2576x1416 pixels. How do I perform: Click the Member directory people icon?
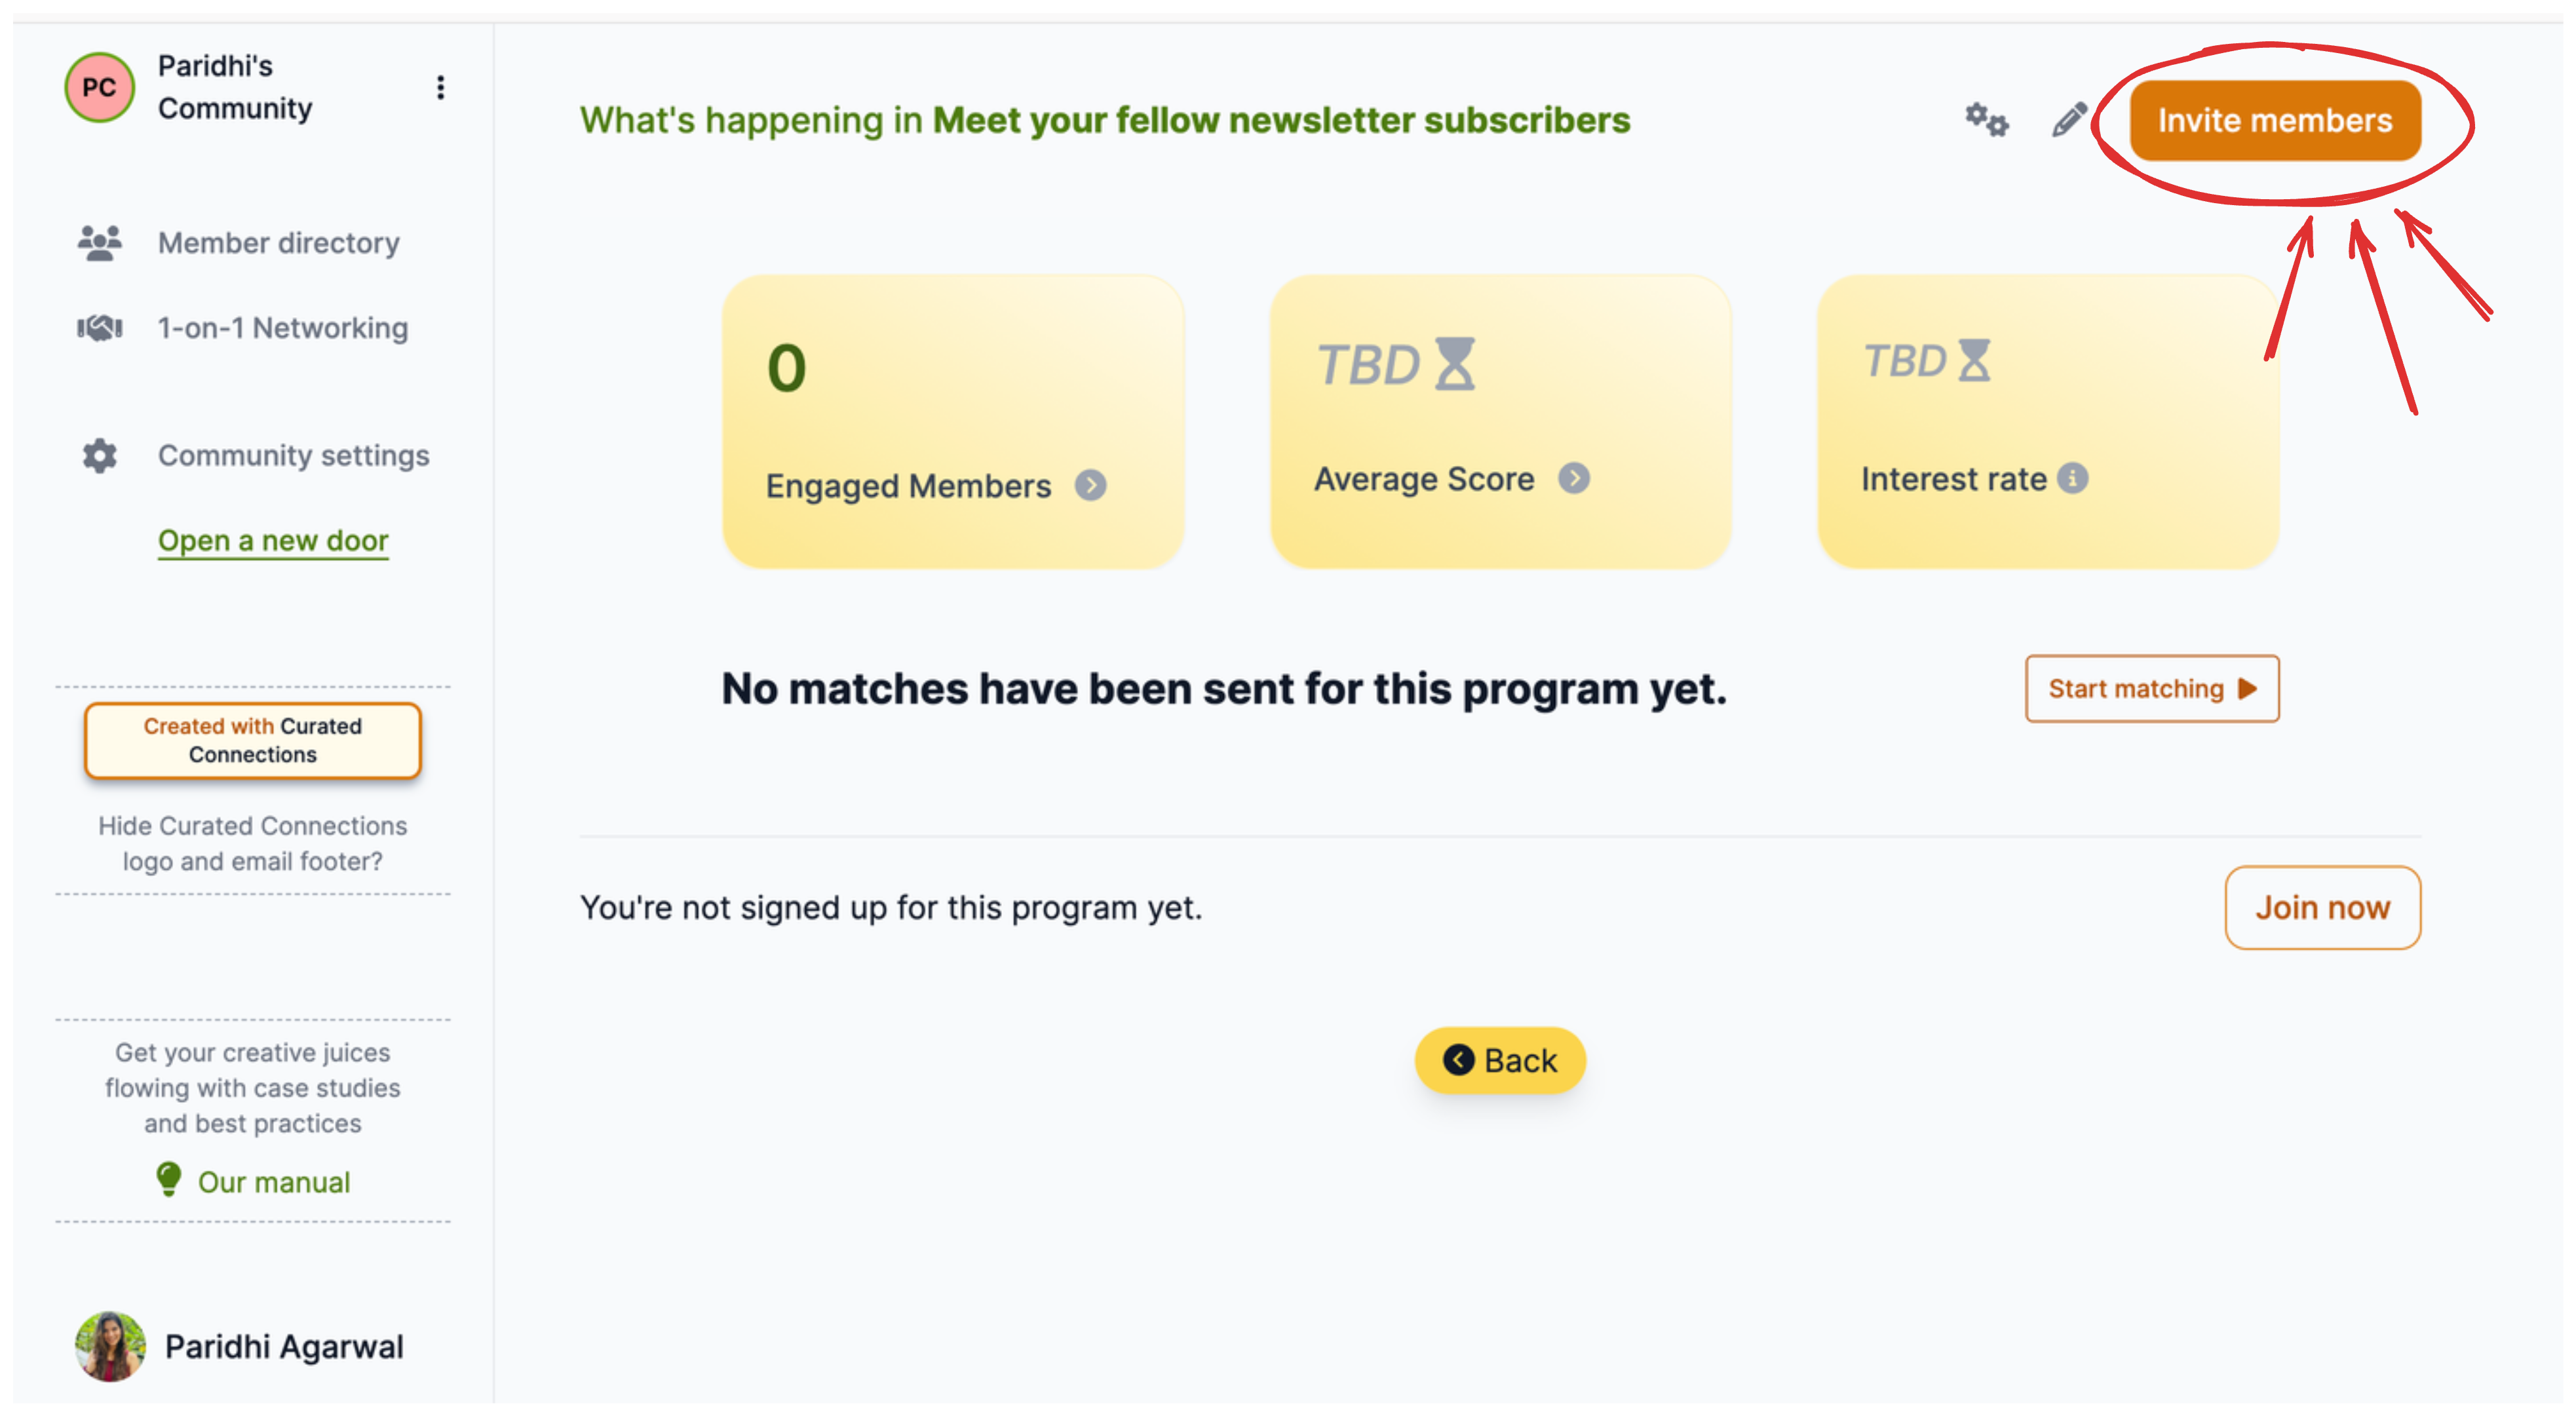100,243
